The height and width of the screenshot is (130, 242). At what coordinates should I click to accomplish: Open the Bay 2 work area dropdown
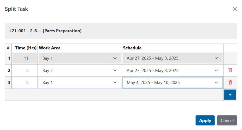click(x=80, y=71)
